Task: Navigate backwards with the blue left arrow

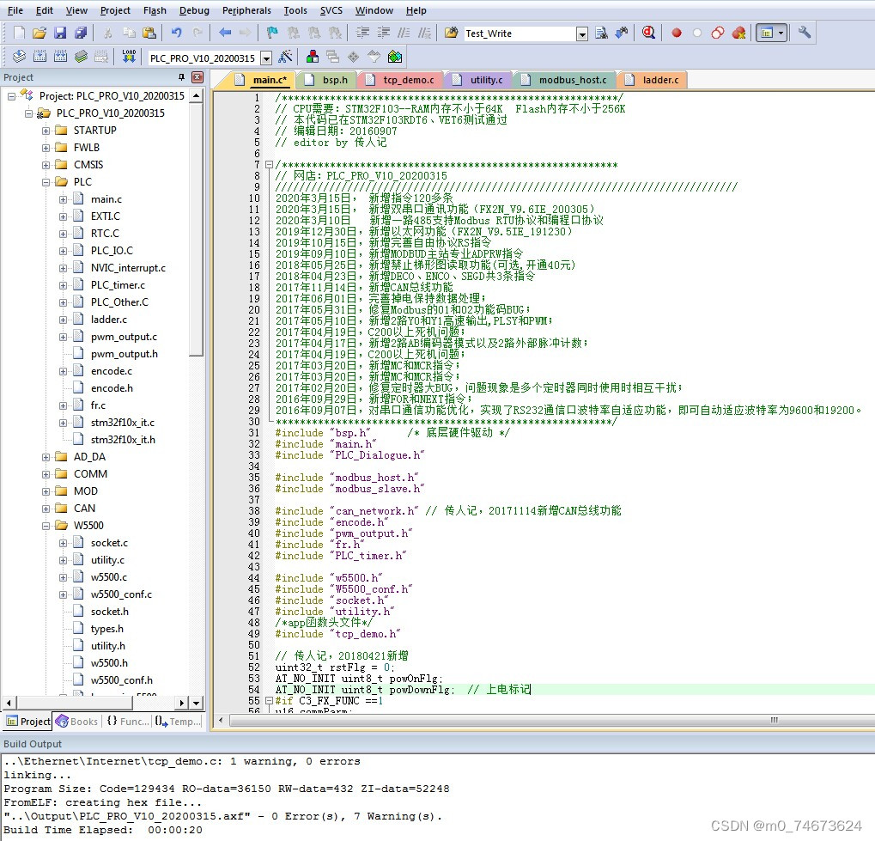Action: pyautogui.click(x=225, y=33)
